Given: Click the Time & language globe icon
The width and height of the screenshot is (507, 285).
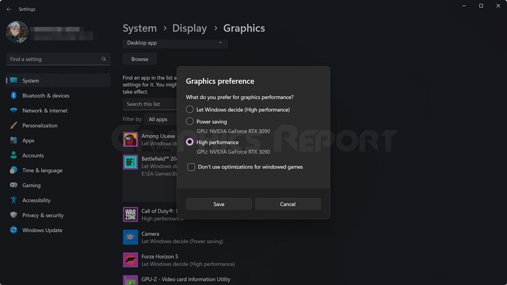Looking at the screenshot, I should tap(14, 170).
